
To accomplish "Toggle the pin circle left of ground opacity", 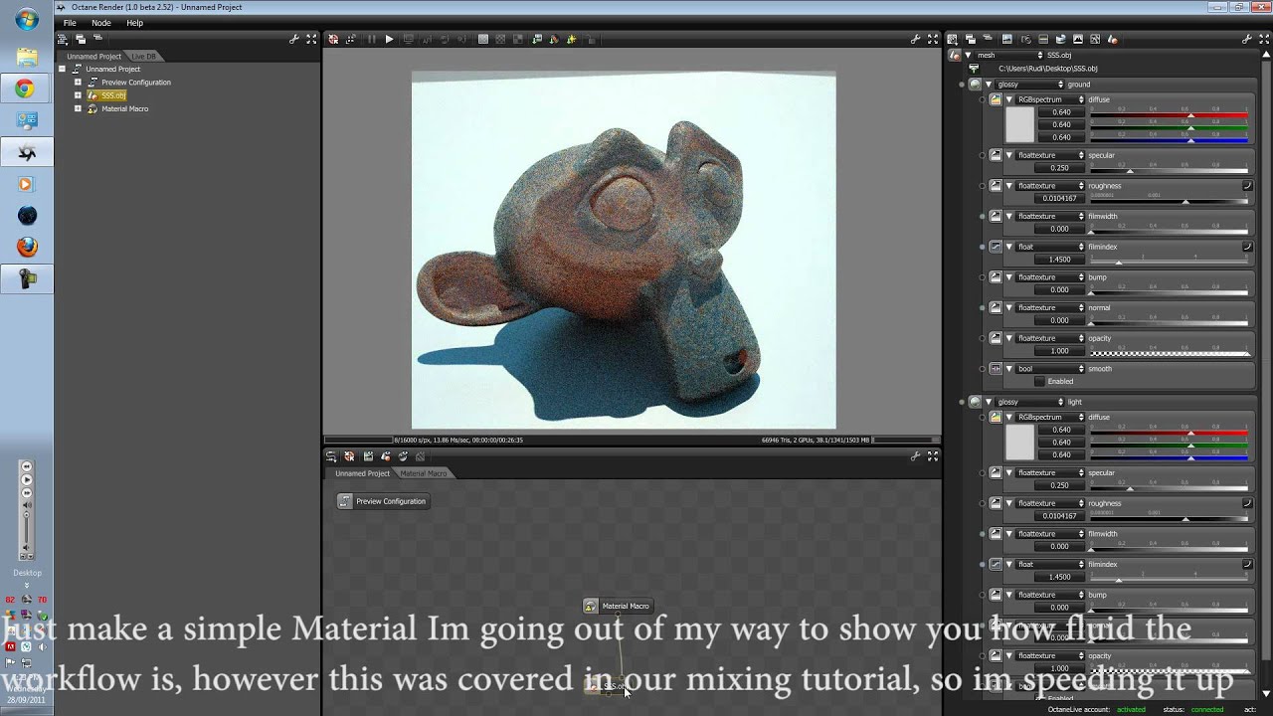I will tap(983, 338).
